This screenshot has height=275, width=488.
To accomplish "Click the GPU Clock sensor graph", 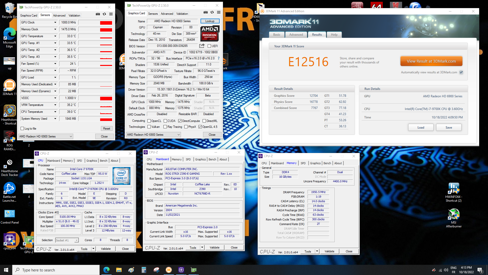I will pos(95,22).
